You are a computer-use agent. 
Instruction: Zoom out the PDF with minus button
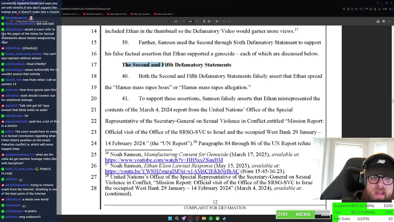184,21
